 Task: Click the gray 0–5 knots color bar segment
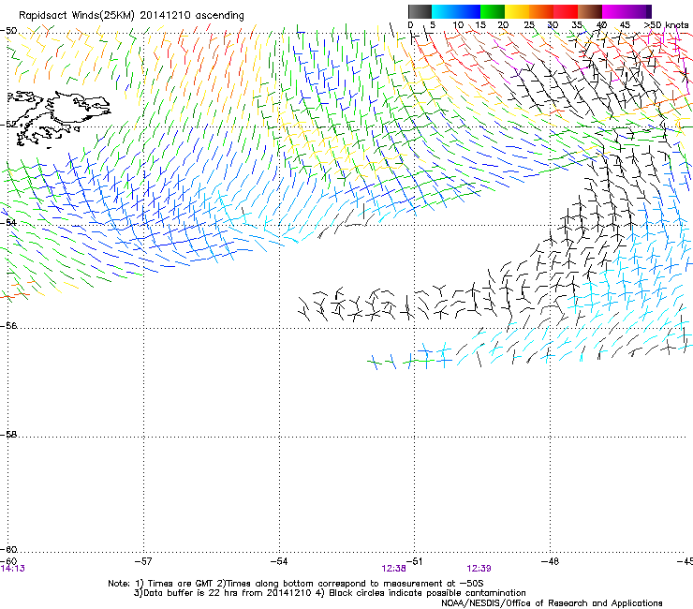(x=420, y=11)
